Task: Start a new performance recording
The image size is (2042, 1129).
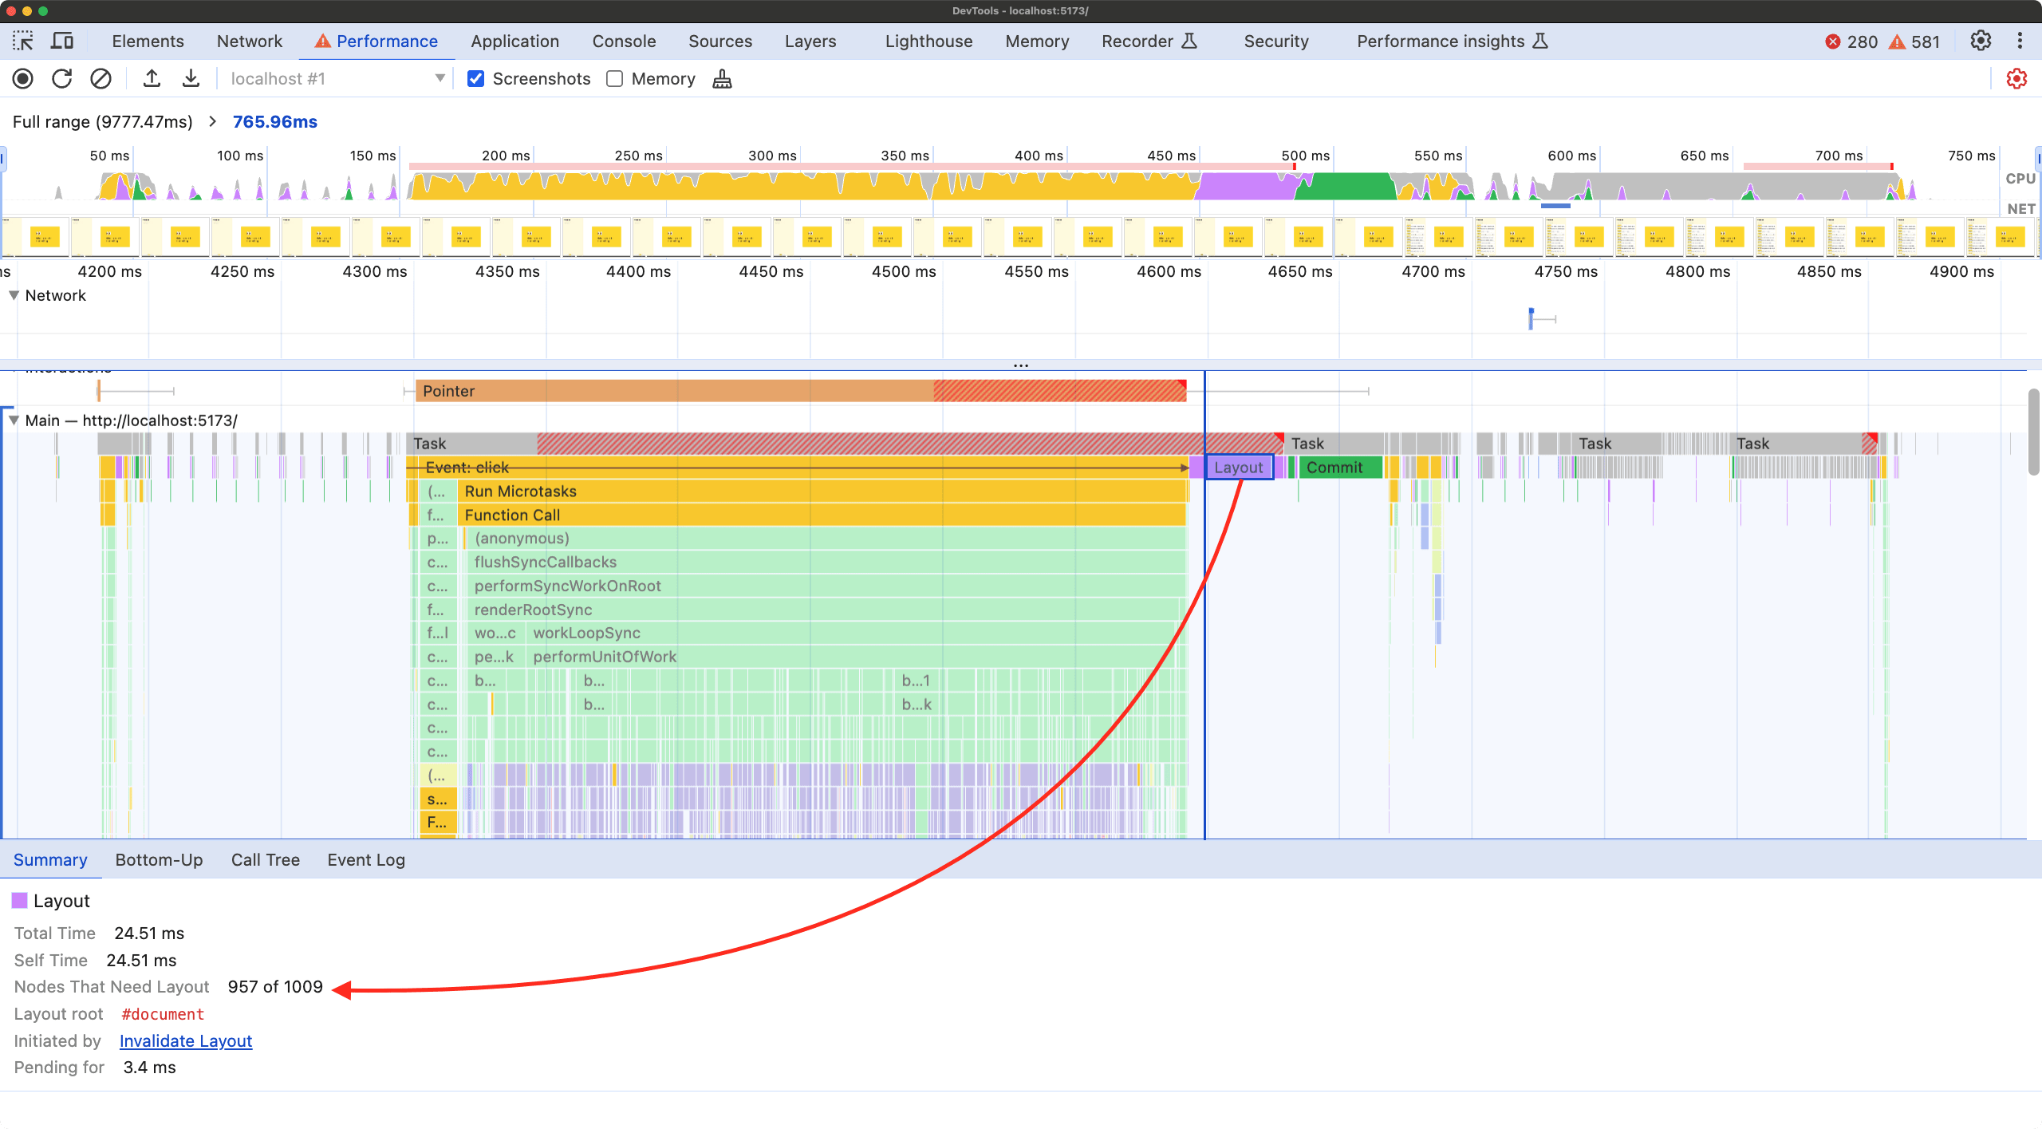Action: [x=22, y=78]
